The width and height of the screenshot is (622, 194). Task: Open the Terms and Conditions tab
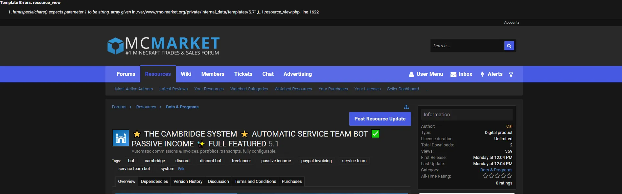(255, 182)
